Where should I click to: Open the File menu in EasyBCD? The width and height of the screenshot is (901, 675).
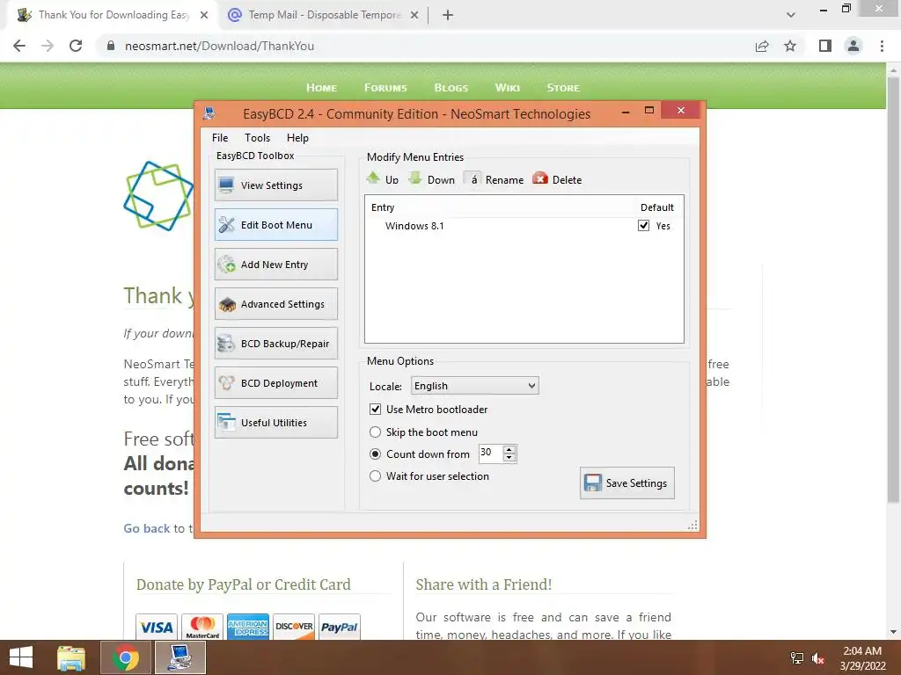(219, 138)
